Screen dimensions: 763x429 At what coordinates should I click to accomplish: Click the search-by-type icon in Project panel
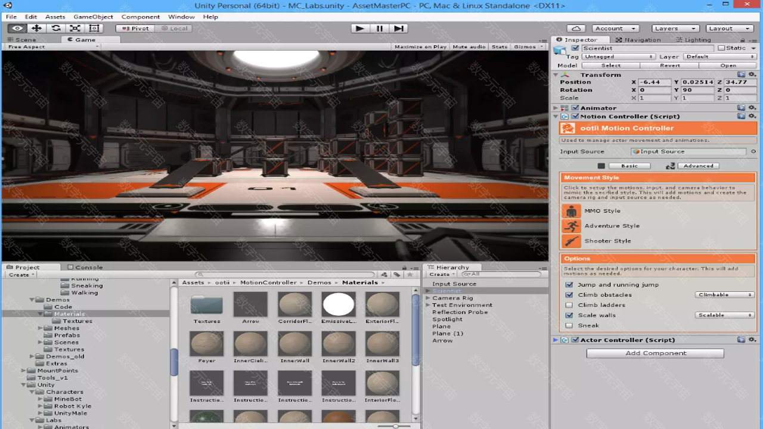384,275
